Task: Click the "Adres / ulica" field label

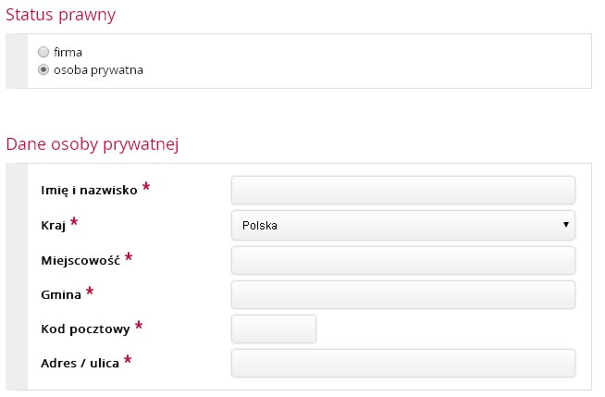Action: click(80, 364)
